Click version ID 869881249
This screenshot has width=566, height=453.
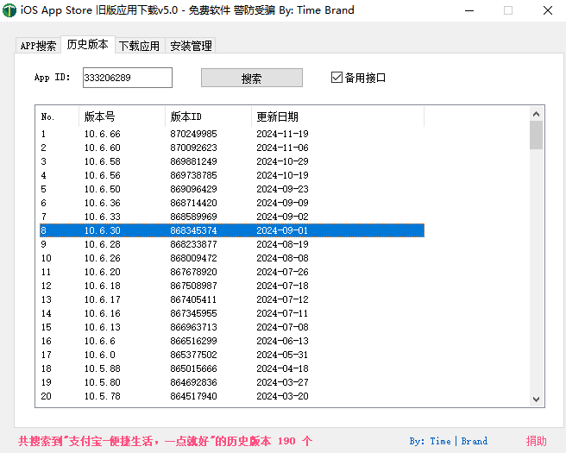(193, 161)
